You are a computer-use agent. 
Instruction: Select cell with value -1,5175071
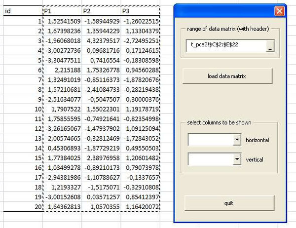(x=101, y=188)
